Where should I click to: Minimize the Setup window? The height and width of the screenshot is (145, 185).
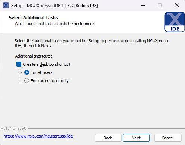point(143,5)
